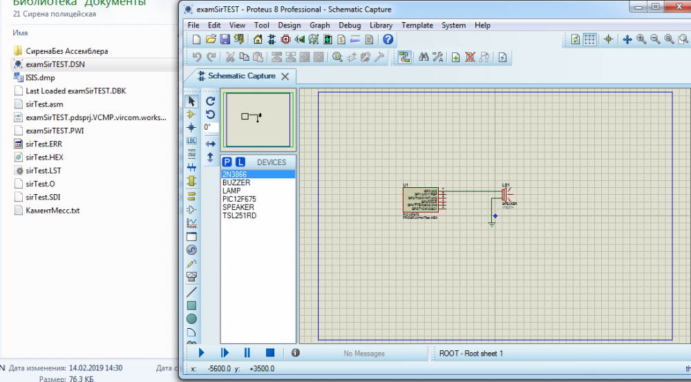Click the P pick devices button
The image size is (691, 382).
tap(227, 162)
